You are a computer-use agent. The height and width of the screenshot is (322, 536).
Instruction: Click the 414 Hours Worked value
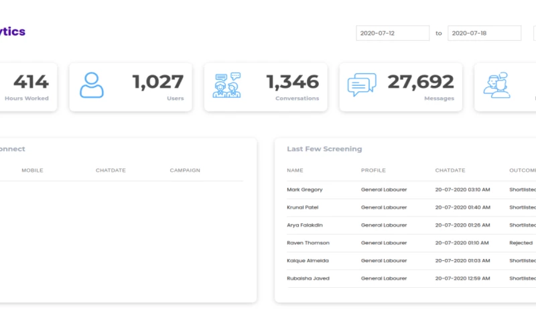[x=31, y=82]
